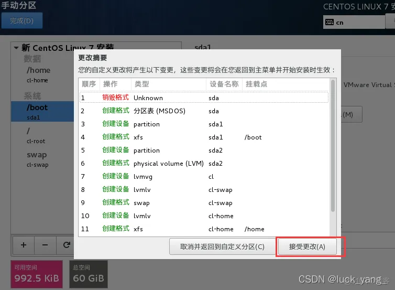The image size is (395, 290).
Task: Click the remove mount point minus button
Action: tap(45, 244)
